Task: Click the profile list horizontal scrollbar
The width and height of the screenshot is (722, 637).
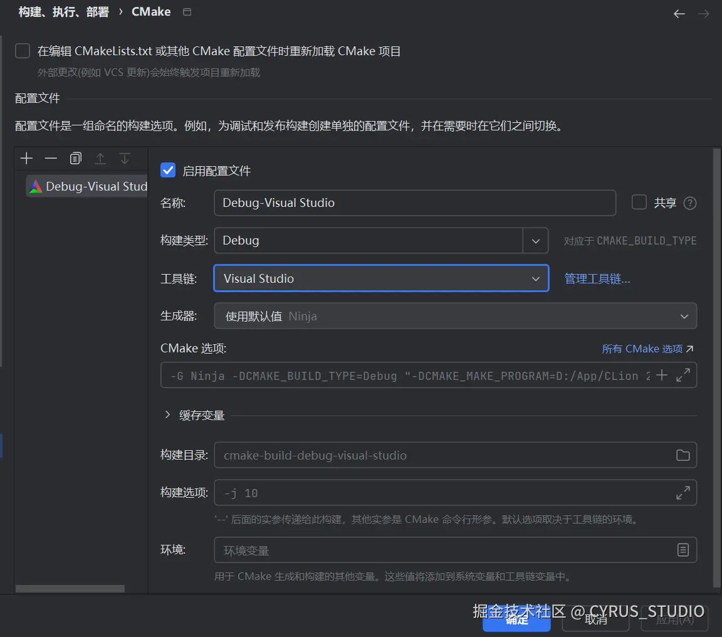Action: [70, 589]
